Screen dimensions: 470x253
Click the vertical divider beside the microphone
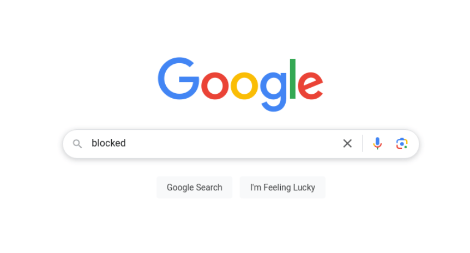click(x=363, y=143)
